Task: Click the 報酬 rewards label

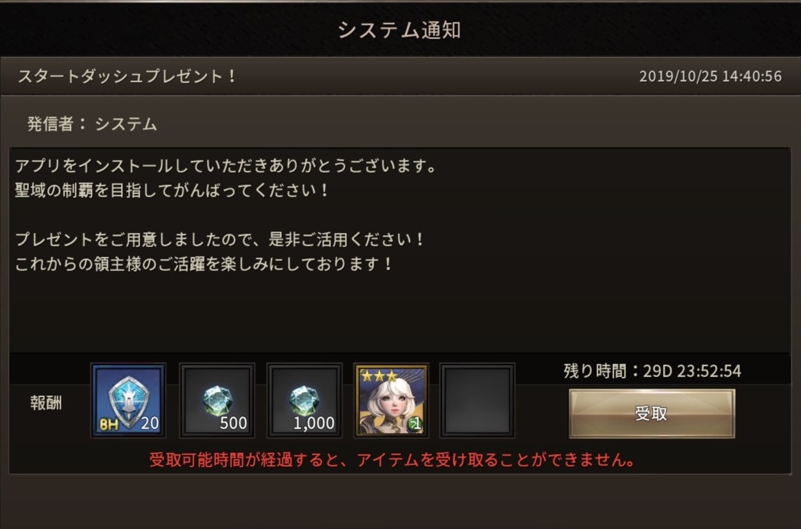Action: pos(46,403)
